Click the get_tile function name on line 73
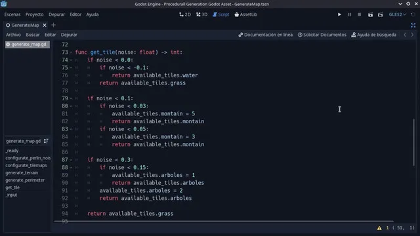The width and height of the screenshot is (420, 236). tap(102, 52)
